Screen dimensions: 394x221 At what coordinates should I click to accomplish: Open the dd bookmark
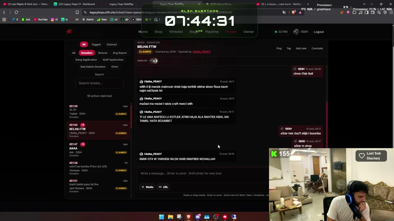pos(124,20)
